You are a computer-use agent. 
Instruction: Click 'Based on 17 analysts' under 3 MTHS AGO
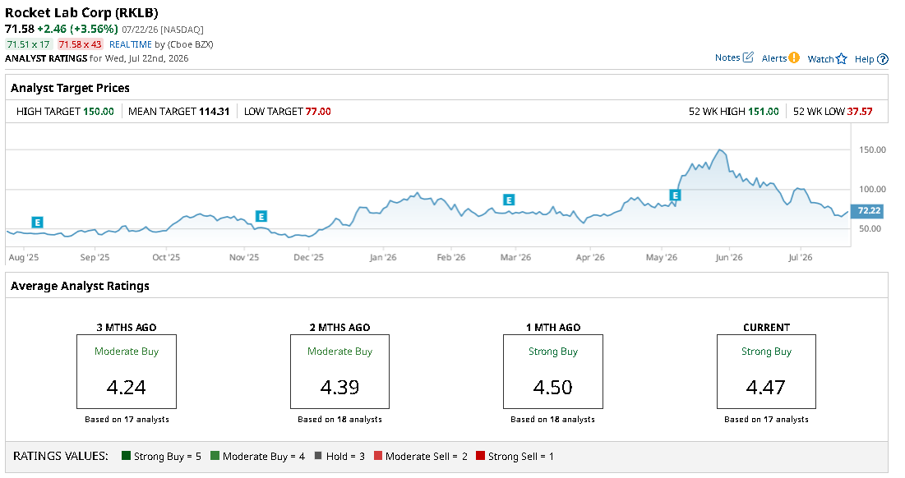point(127,419)
